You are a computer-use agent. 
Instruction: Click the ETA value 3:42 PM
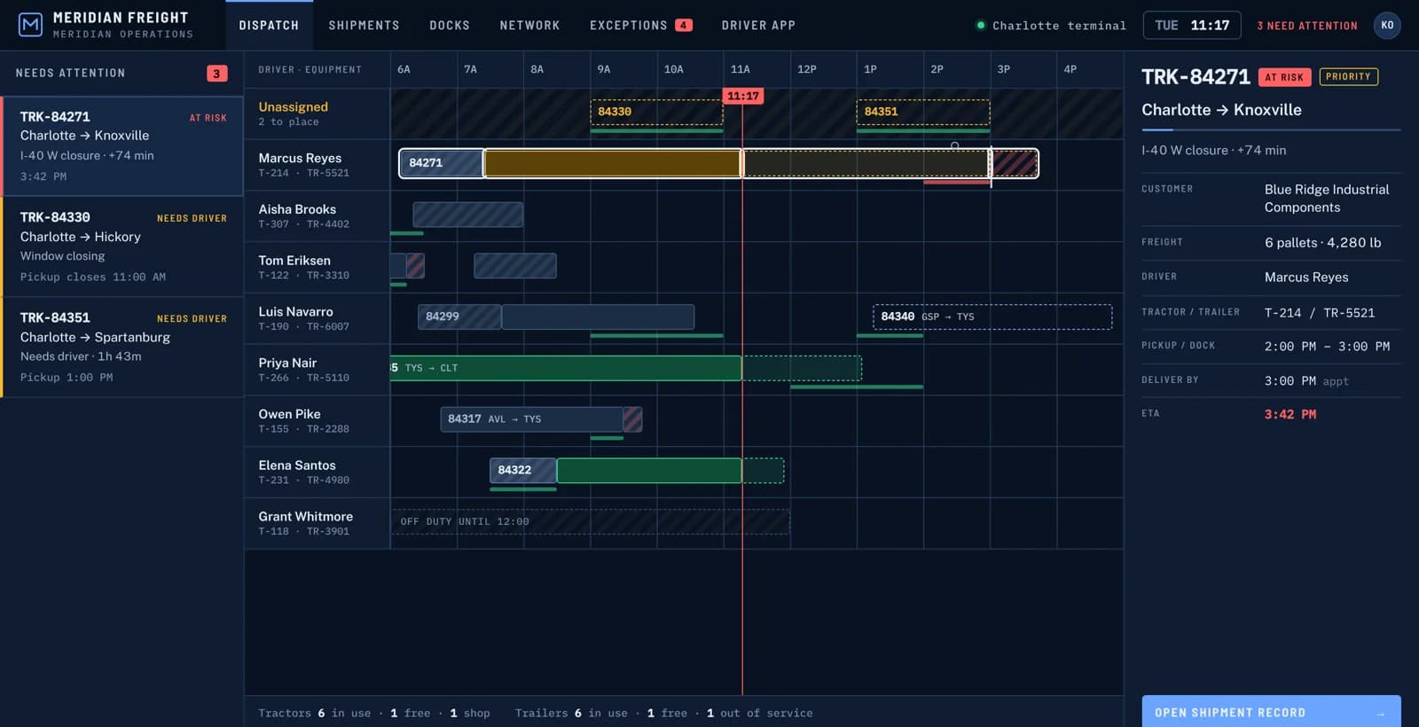click(x=1290, y=414)
